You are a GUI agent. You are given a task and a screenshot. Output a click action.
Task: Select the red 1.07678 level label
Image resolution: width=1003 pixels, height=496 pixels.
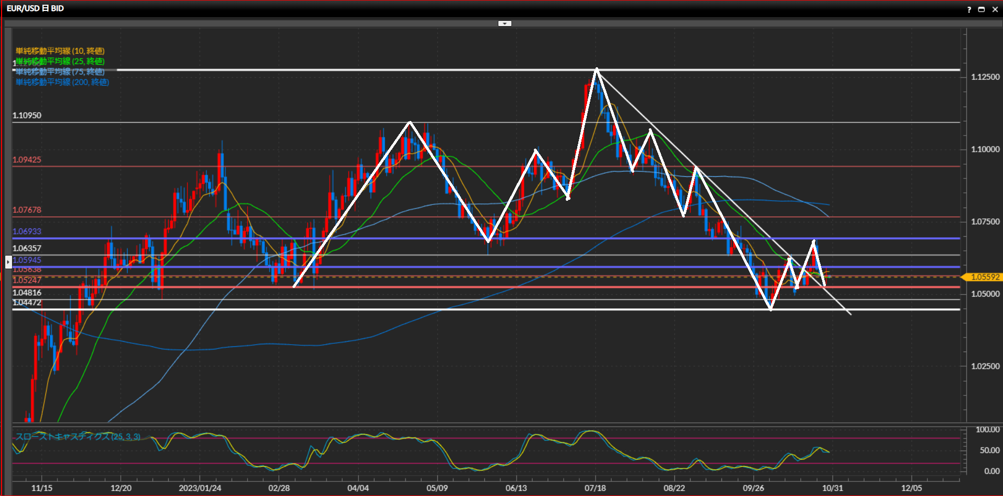(27, 210)
